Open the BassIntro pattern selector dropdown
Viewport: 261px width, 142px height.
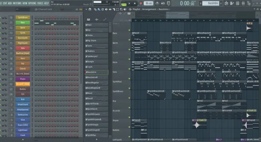[x=211, y=3]
